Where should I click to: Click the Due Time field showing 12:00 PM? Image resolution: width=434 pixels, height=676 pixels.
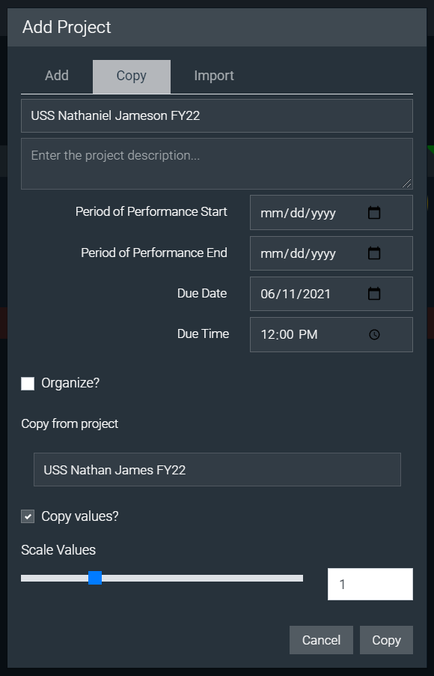[x=331, y=334]
